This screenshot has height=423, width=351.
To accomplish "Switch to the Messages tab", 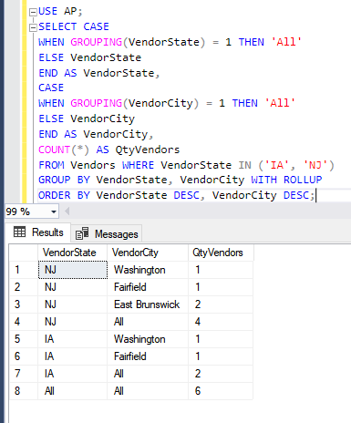I will point(107,234).
